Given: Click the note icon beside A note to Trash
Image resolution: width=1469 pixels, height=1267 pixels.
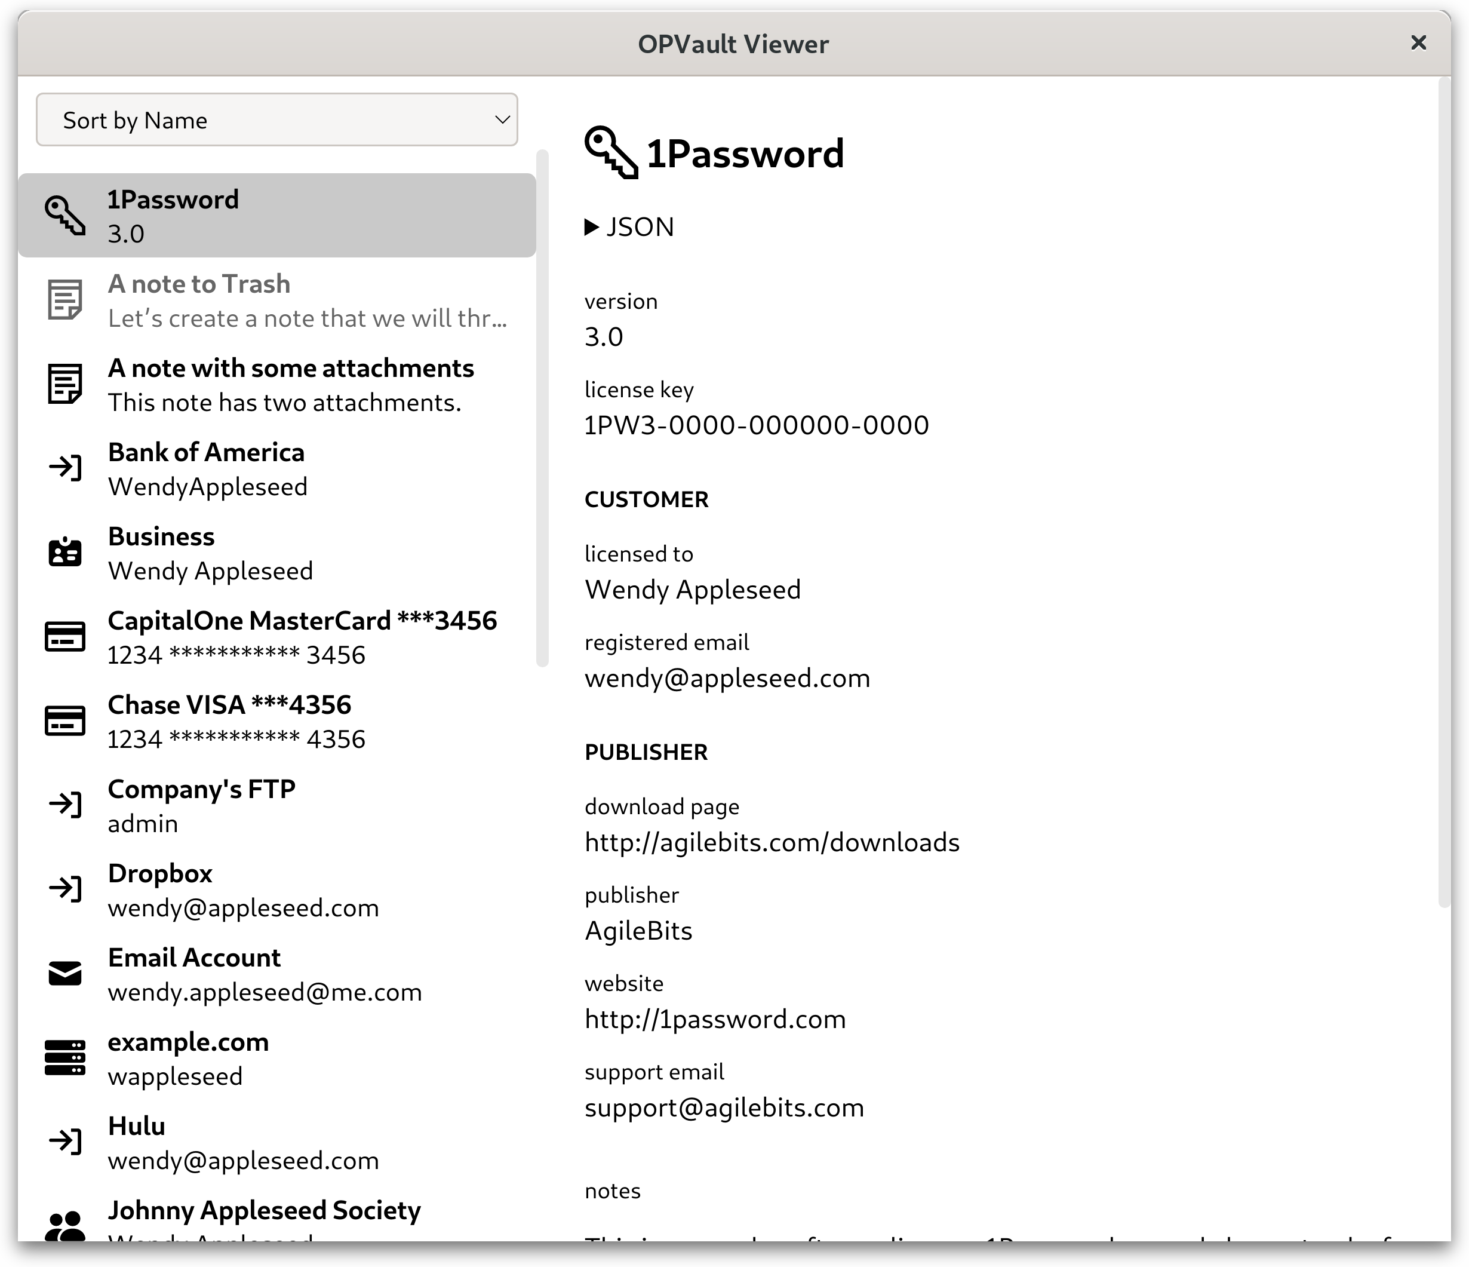Looking at the screenshot, I should 65,299.
